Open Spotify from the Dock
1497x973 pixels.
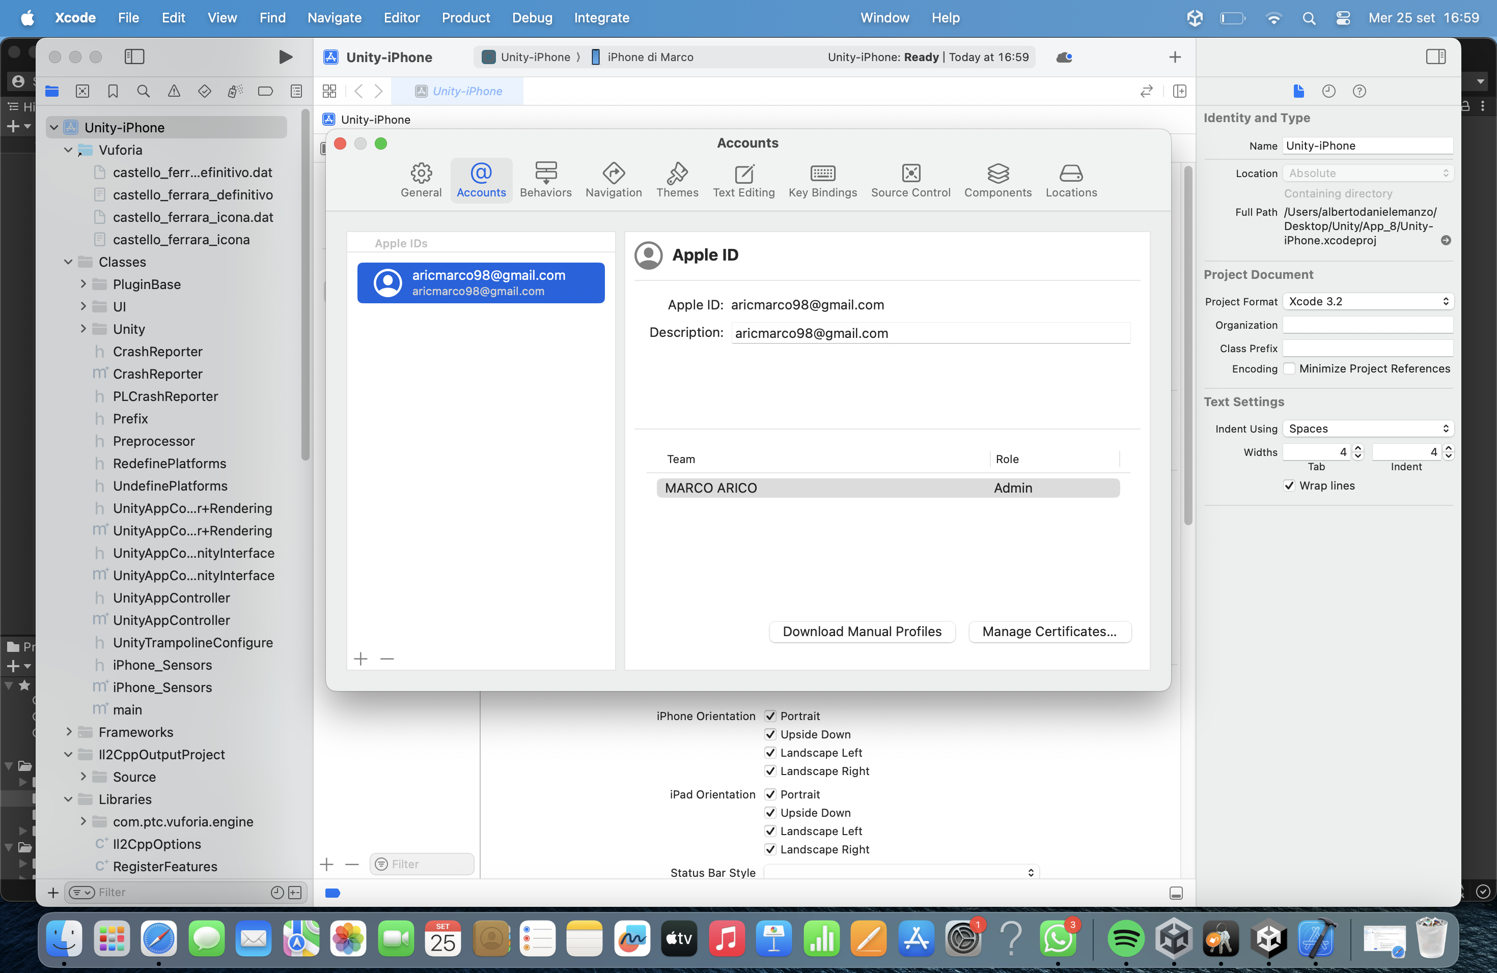pyautogui.click(x=1125, y=938)
